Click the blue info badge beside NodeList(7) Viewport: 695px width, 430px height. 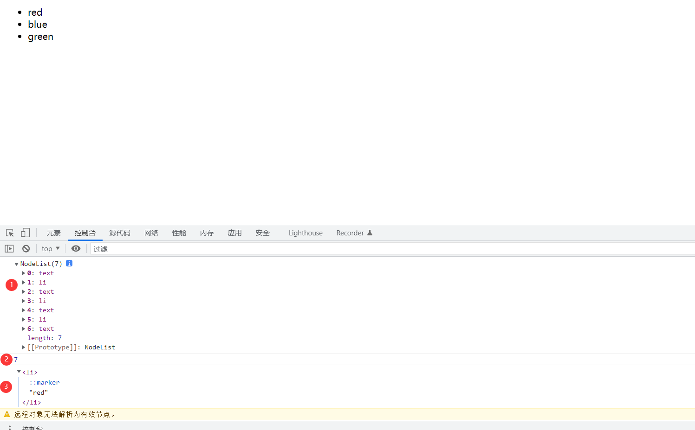tap(69, 263)
